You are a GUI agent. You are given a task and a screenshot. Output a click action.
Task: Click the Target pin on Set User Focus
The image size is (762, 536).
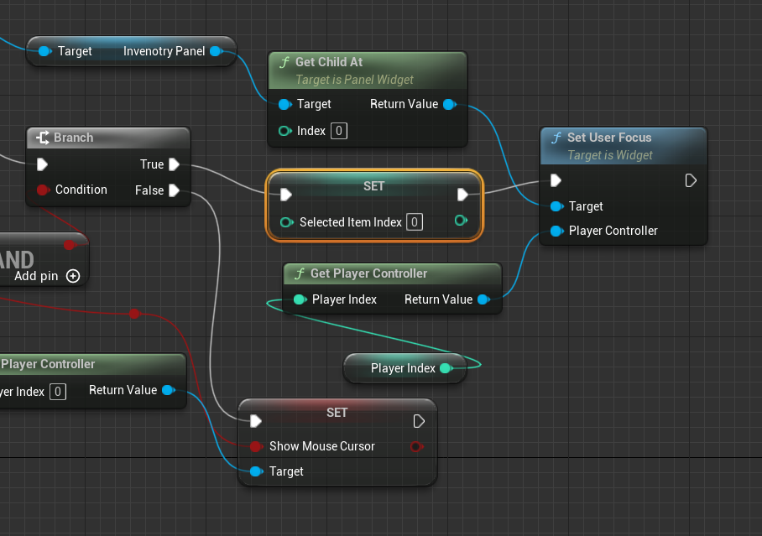pos(557,206)
